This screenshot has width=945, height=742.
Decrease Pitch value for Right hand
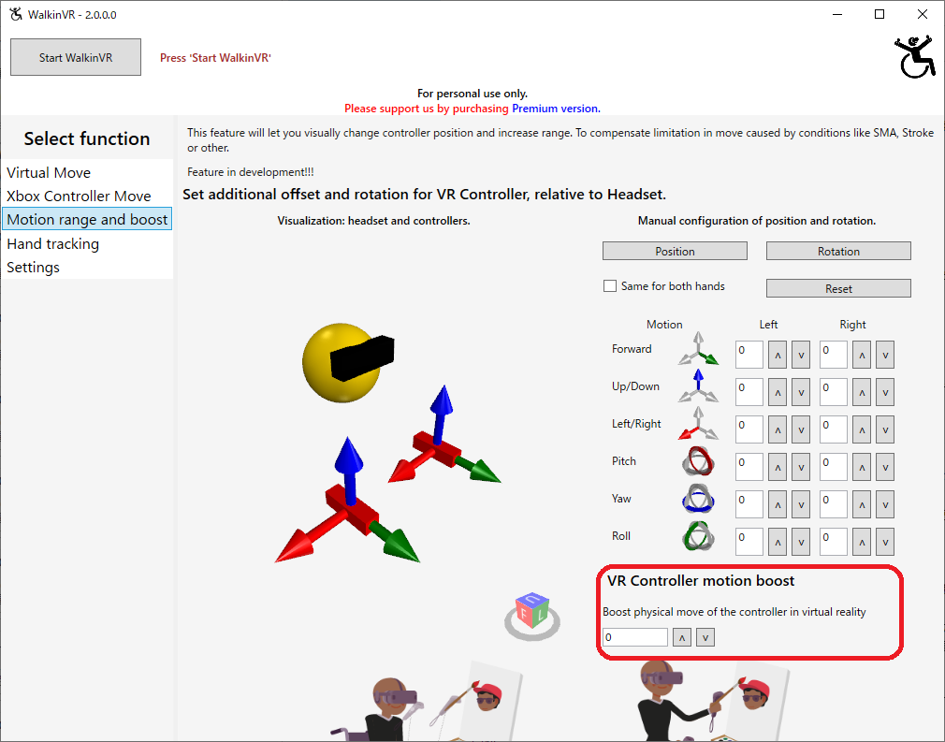click(885, 467)
